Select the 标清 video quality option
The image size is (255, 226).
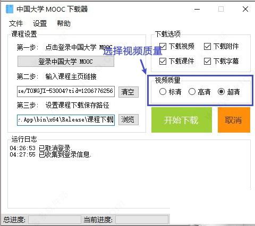[163, 92]
